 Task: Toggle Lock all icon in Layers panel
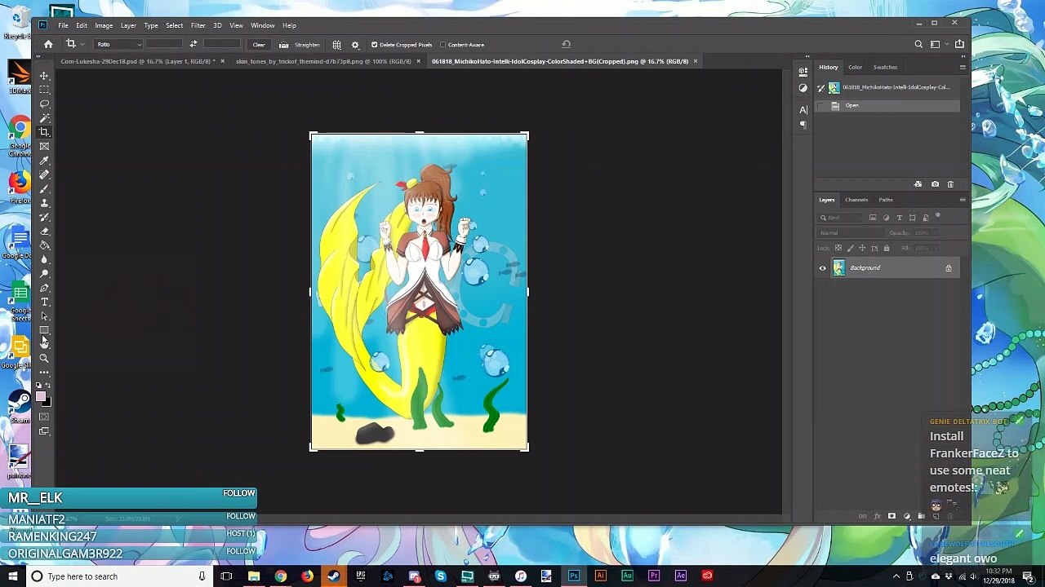[x=887, y=248]
